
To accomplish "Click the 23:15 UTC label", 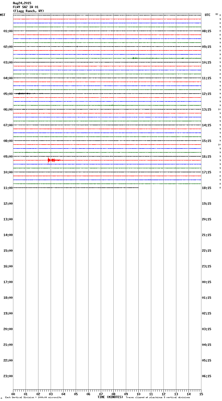I will [x=207, y=266].
